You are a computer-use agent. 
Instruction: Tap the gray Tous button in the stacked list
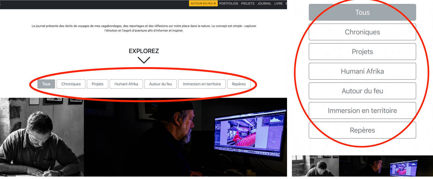tap(362, 13)
